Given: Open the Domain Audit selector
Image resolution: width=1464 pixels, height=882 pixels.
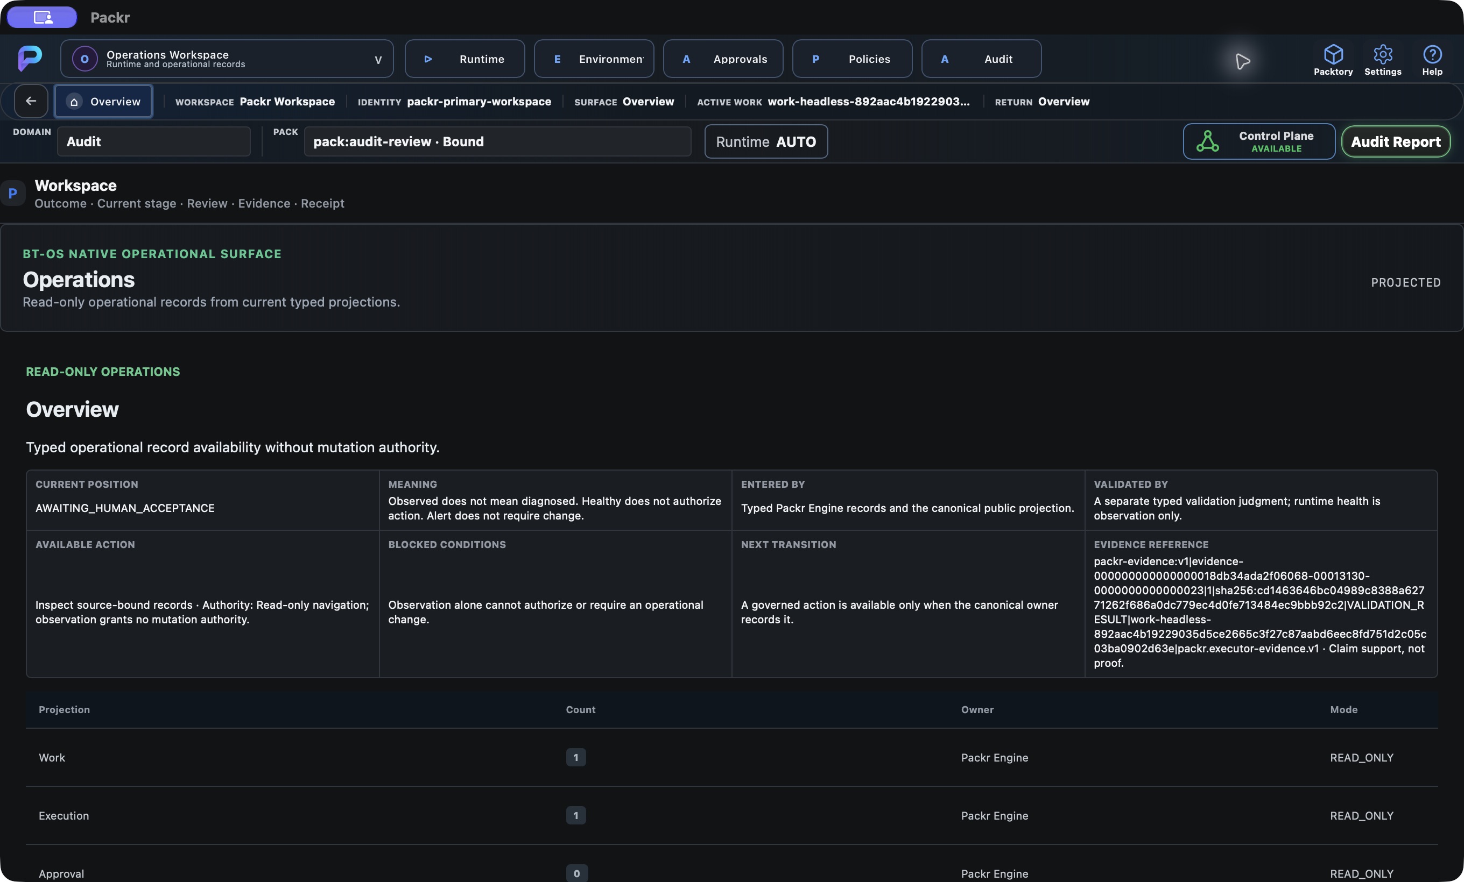Looking at the screenshot, I should (x=154, y=141).
